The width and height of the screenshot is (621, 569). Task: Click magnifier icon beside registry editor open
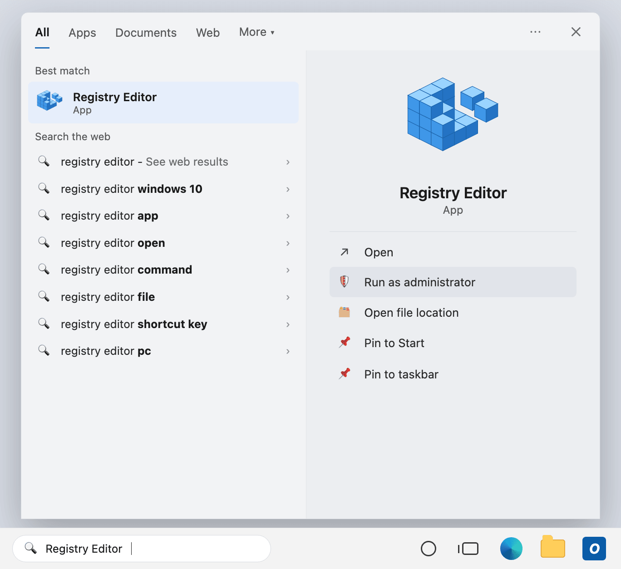[44, 242]
